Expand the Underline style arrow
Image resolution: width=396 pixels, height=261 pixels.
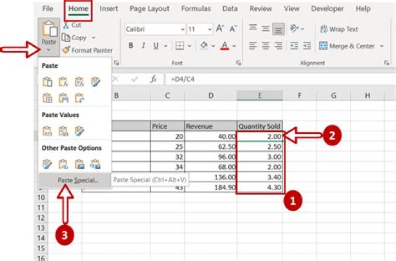pos(166,46)
